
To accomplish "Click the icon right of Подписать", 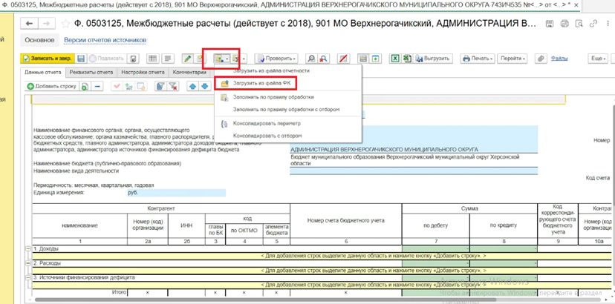I will (134, 59).
